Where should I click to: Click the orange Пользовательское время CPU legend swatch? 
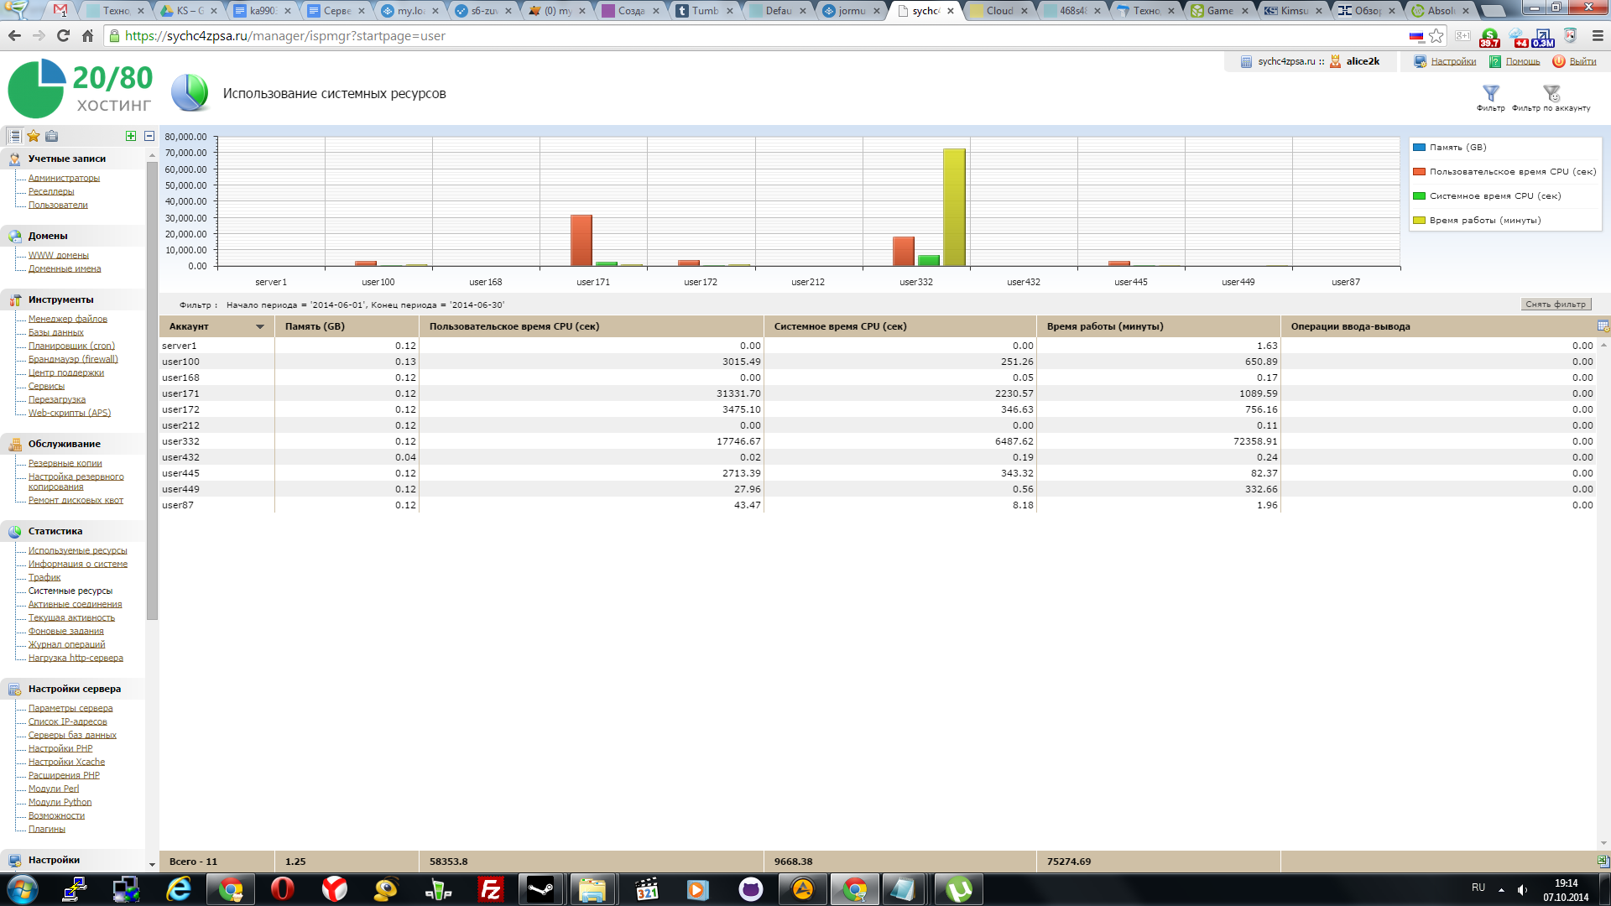(1419, 172)
